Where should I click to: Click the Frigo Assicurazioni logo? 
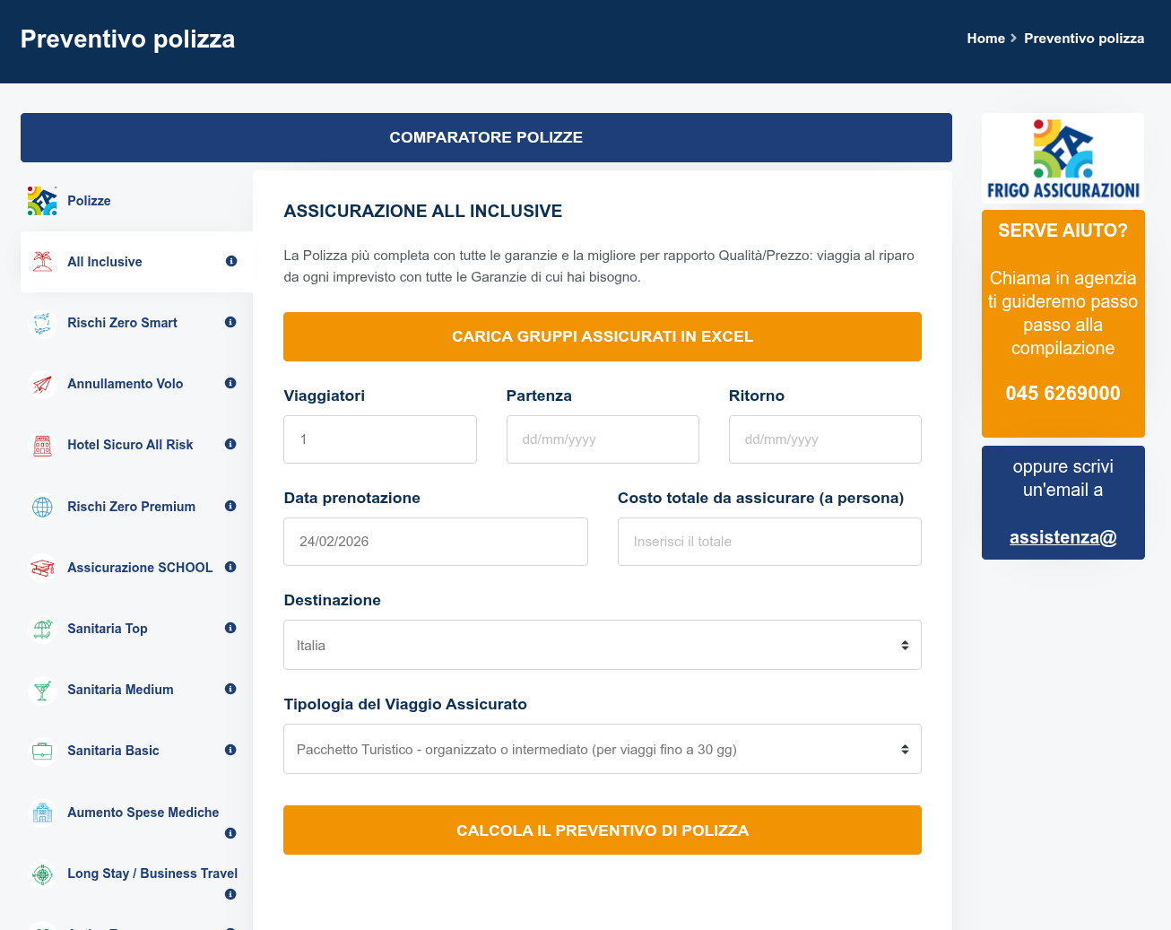pos(1063,159)
